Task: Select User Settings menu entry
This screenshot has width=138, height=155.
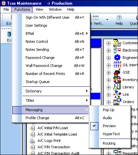Action: tap(51, 25)
